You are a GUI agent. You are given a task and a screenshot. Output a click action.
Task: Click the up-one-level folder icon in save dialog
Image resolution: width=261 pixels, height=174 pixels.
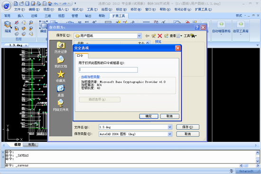[154, 36]
